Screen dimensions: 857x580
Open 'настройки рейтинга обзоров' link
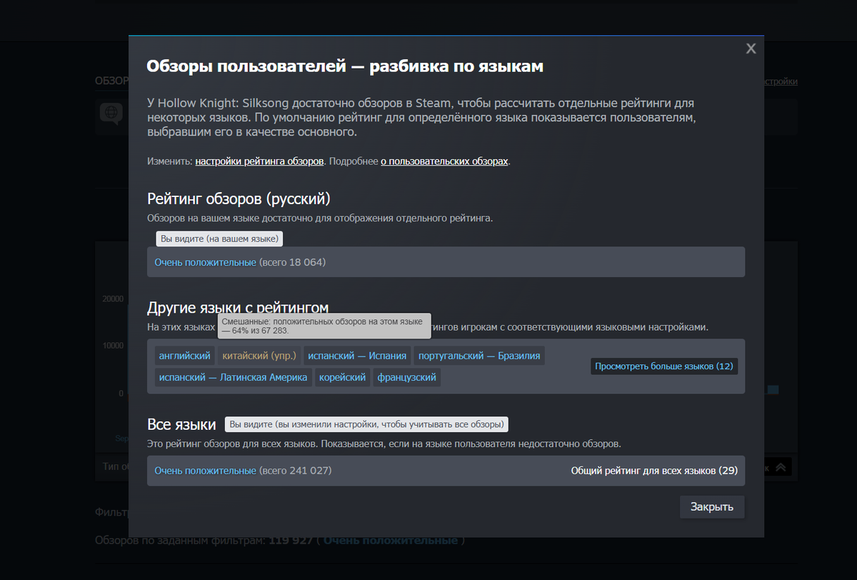coord(259,161)
